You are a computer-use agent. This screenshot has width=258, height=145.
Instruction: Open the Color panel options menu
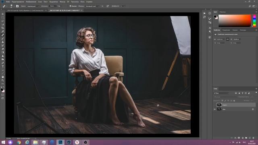(256, 12)
